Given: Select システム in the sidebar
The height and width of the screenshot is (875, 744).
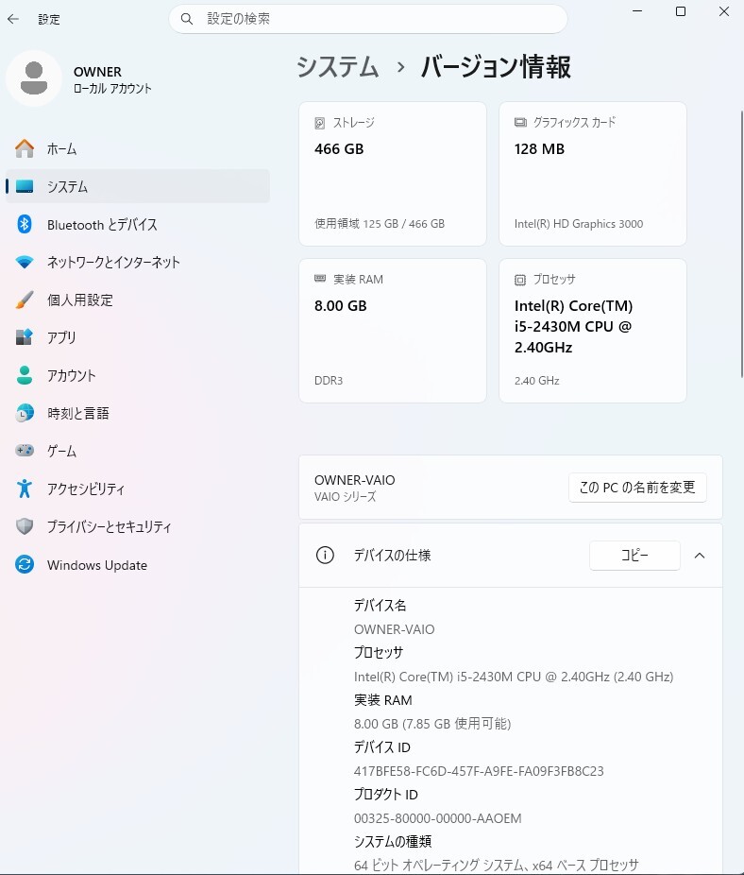Looking at the screenshot, I should (x=138, y=186).
